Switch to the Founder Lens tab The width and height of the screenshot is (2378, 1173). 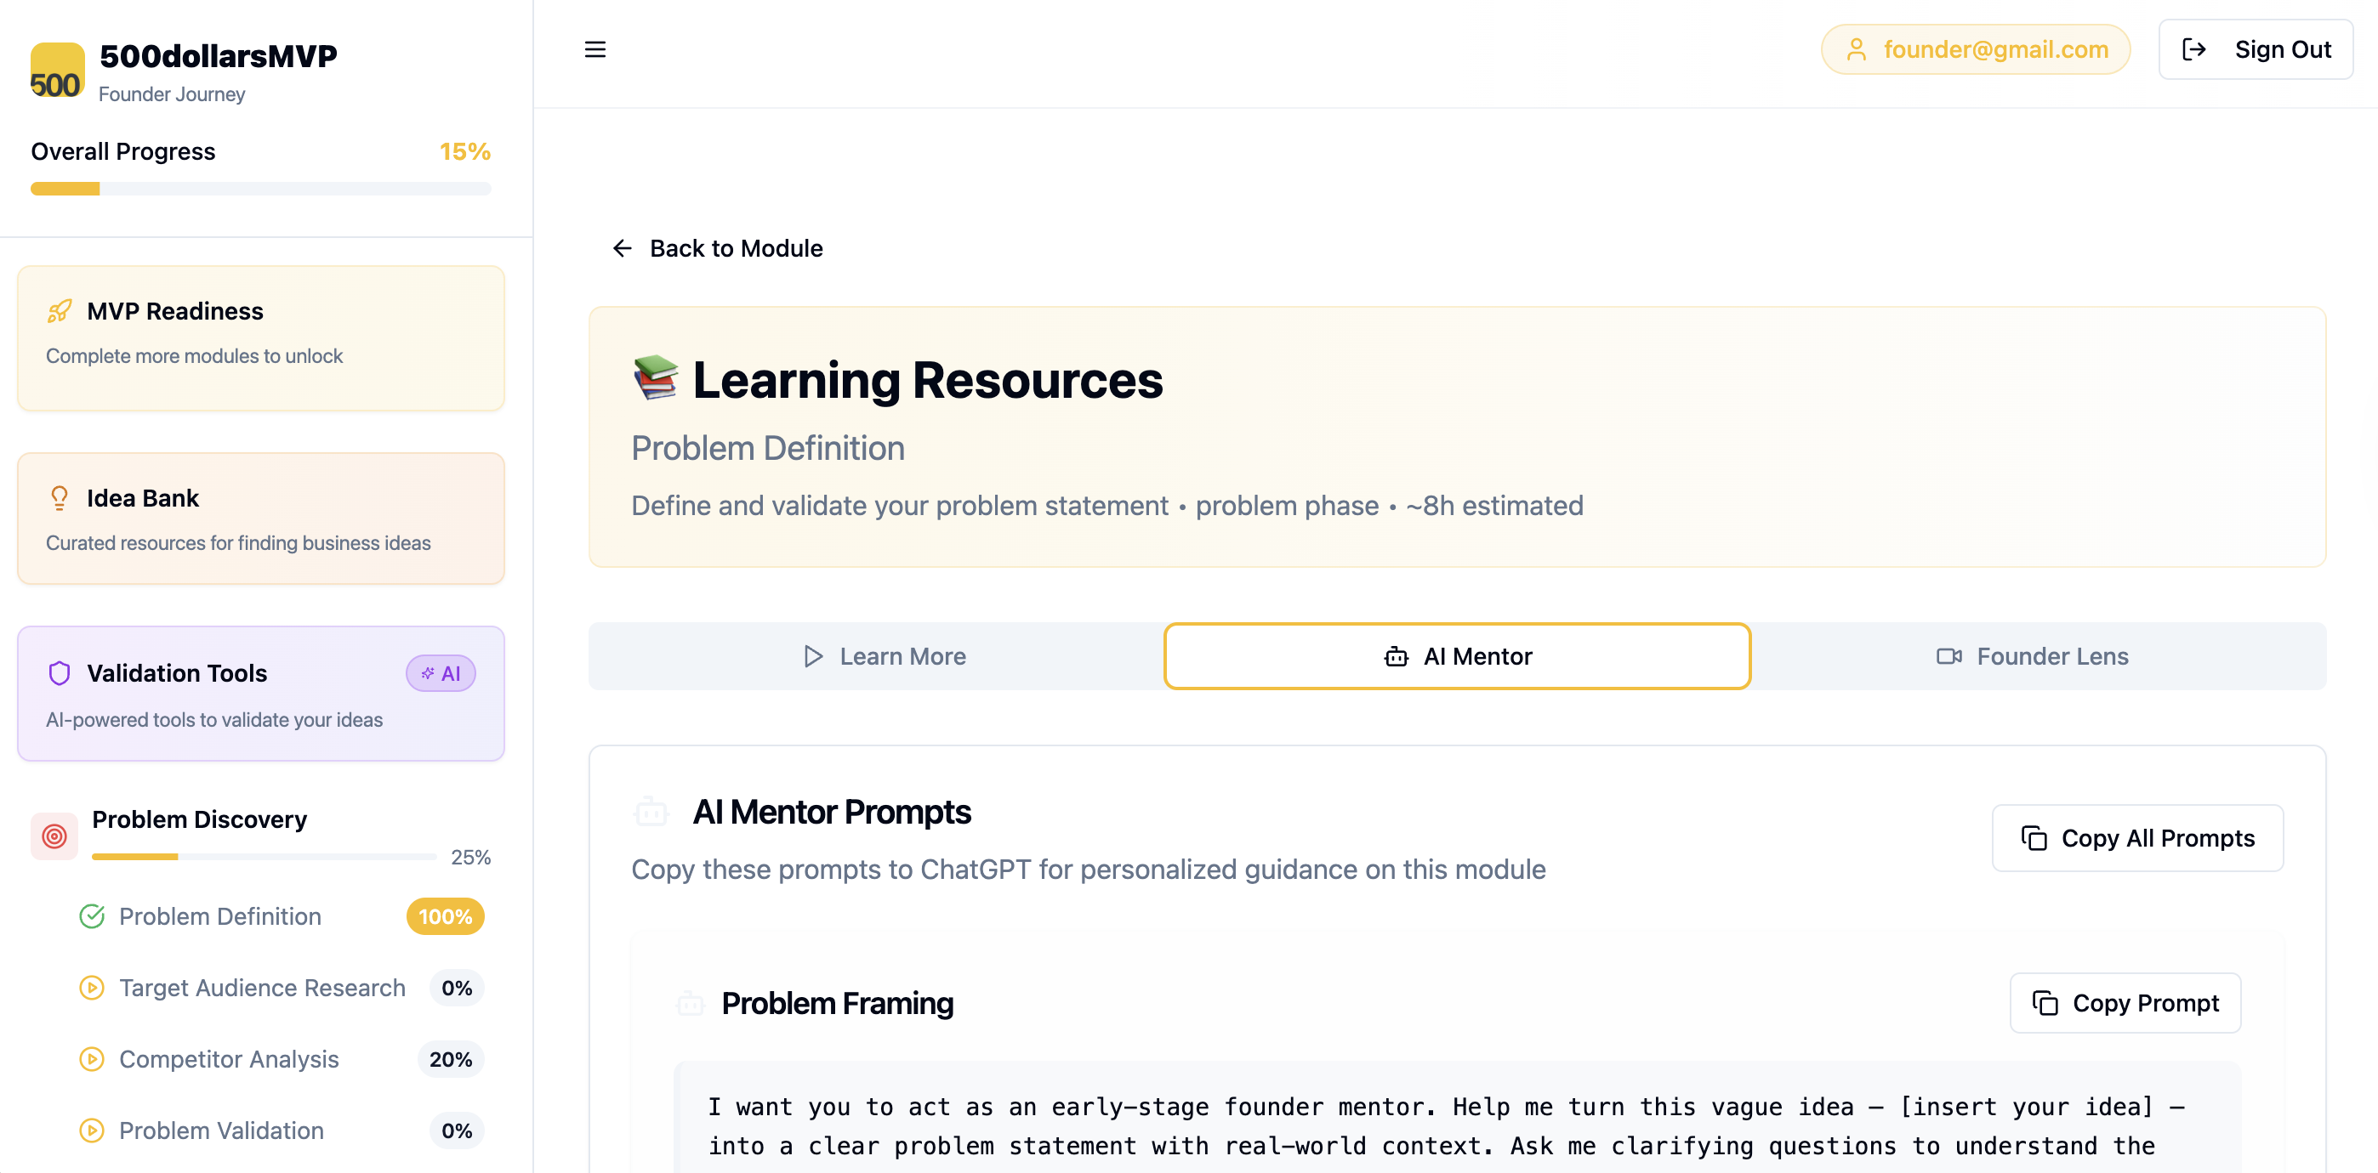pos(2033,656)
